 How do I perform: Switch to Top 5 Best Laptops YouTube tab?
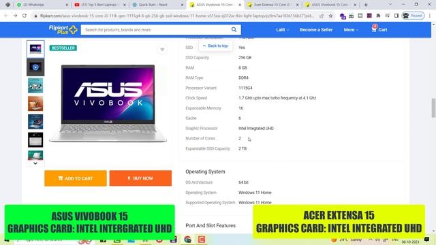coord(99,5)
